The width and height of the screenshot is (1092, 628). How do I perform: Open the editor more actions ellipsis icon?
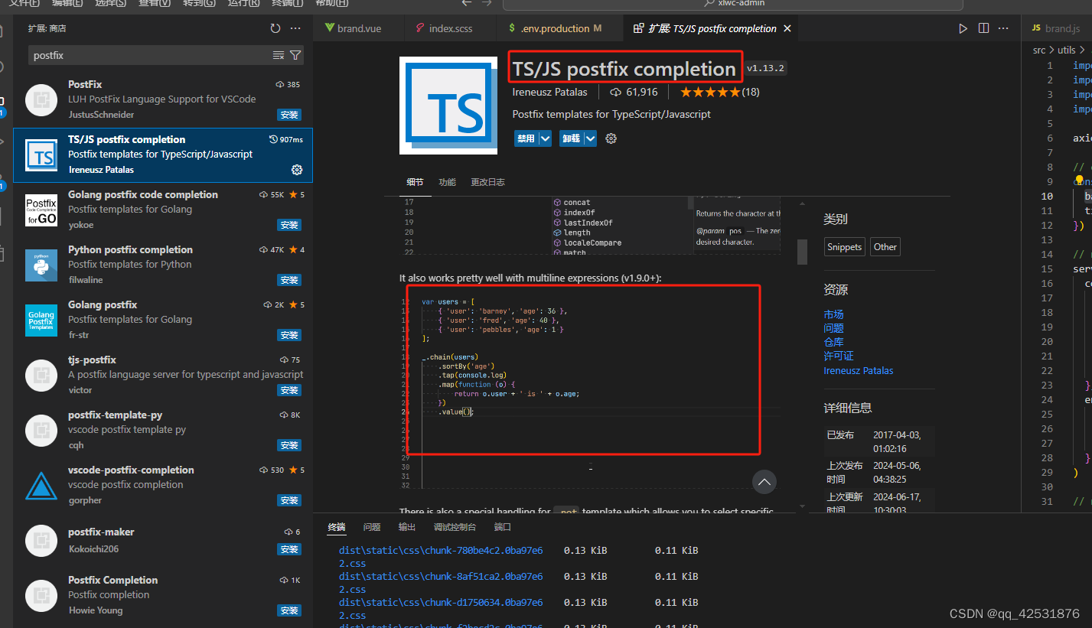(x=1003, y=28)
